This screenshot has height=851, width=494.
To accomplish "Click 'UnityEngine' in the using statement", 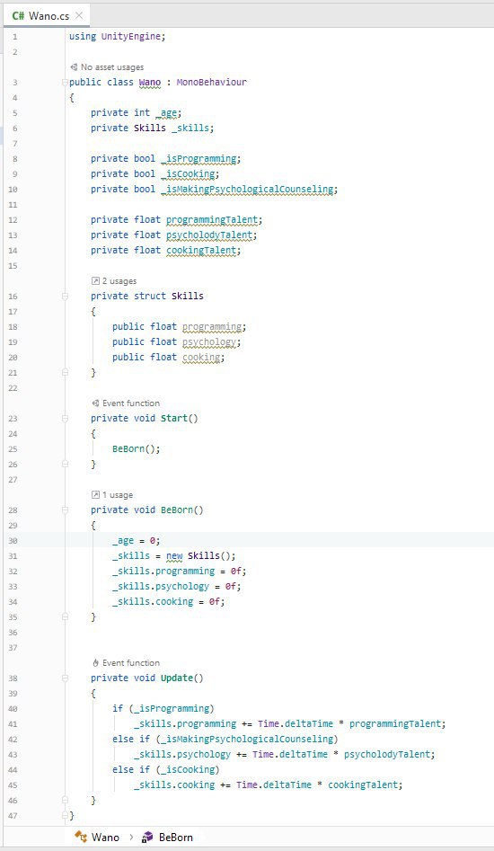I will click(x=130, y=36).
